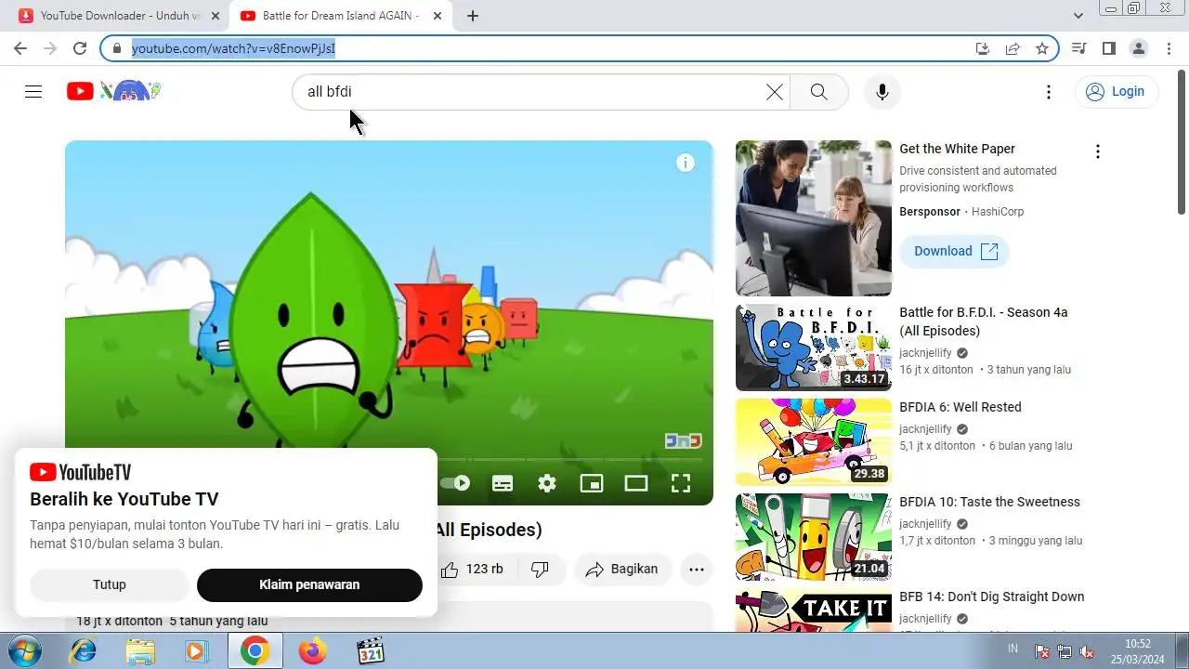This screenshot has width=1189, height=669.
Task: Turn on subtitles in the player
Action: click(x=503, y=483)
